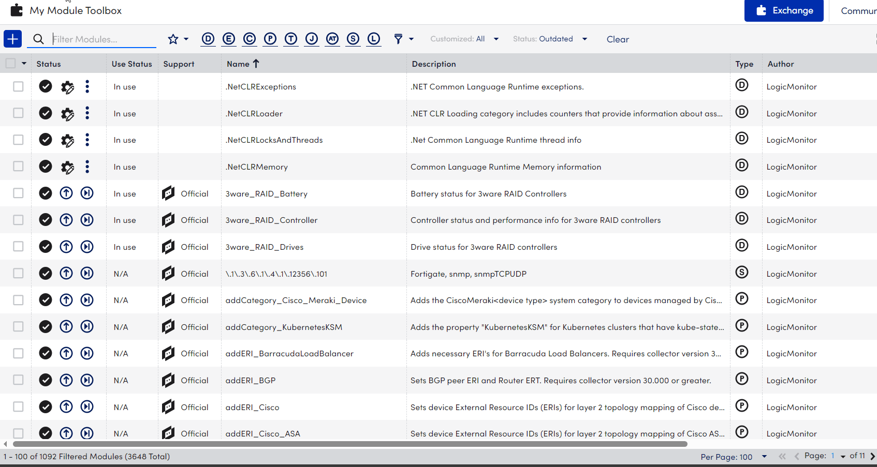The height and width of the screenshot is (467, 877).
Task: Click the customized gear icon for .NetCLRLocksAndThreads
Action: click(x=67, y=140)
